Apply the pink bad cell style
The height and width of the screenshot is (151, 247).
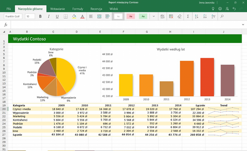click(130, 16)
